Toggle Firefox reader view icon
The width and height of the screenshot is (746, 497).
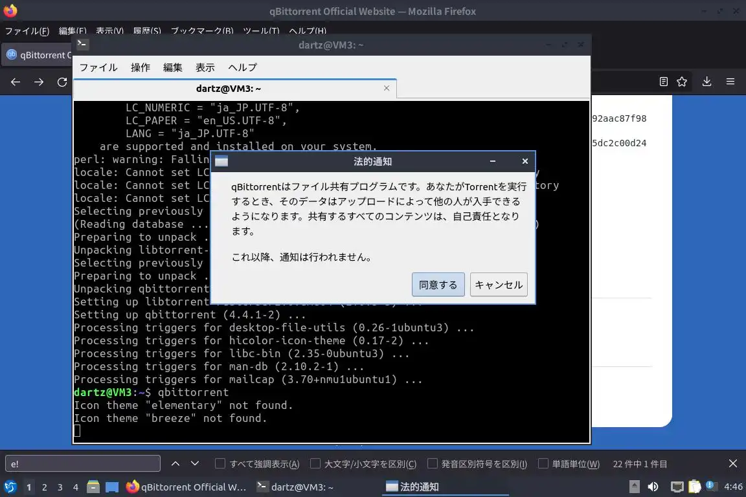[x=664, y=82]
